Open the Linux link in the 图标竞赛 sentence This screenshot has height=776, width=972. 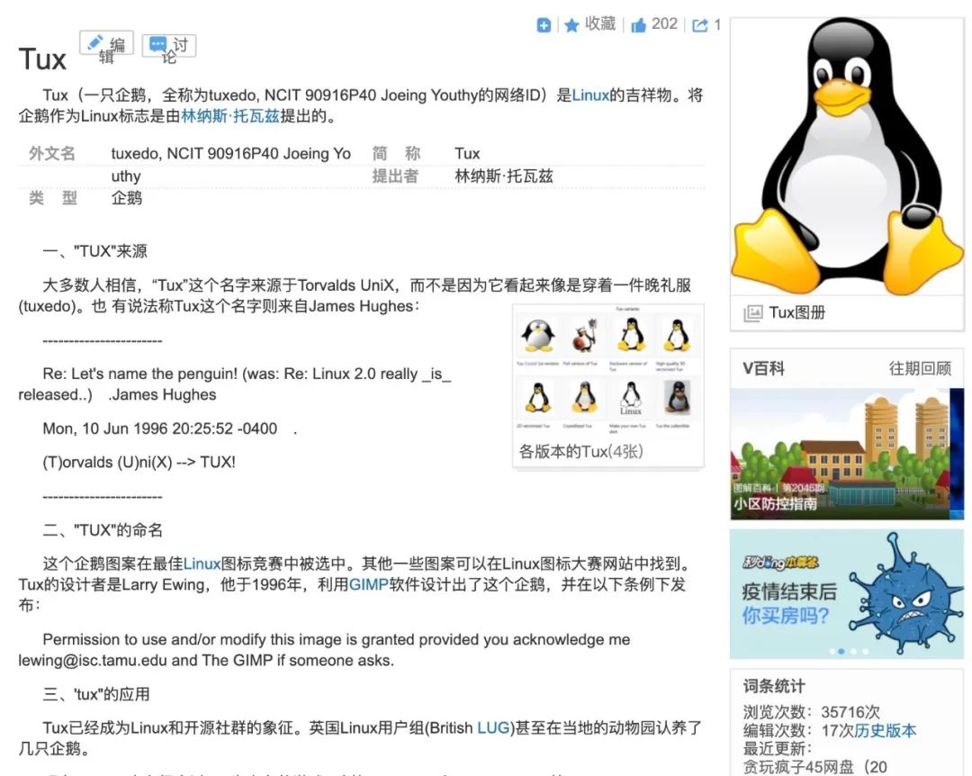[x=202, y=564]
